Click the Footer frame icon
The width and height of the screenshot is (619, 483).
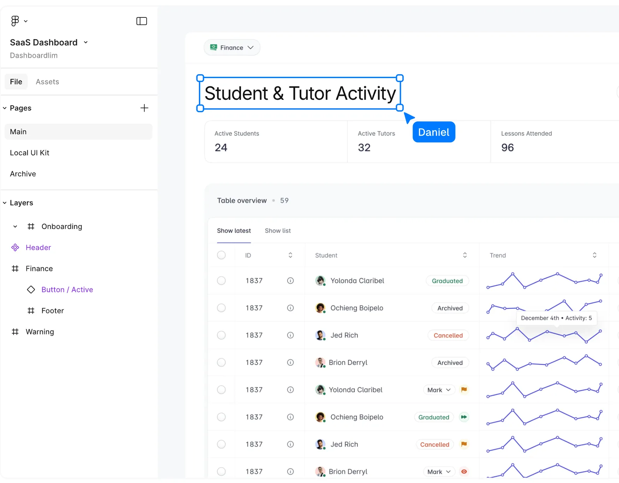31,311
